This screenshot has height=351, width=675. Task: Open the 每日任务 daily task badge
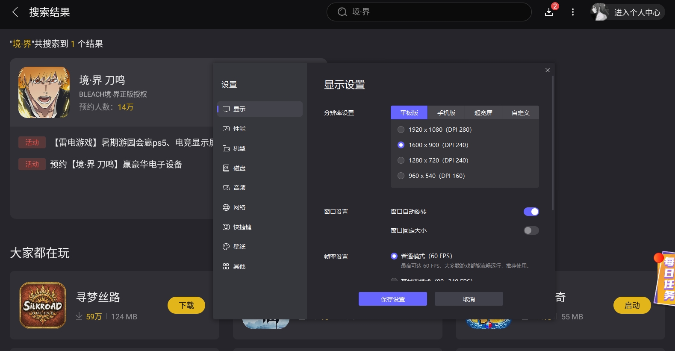(x=665, y=278)
